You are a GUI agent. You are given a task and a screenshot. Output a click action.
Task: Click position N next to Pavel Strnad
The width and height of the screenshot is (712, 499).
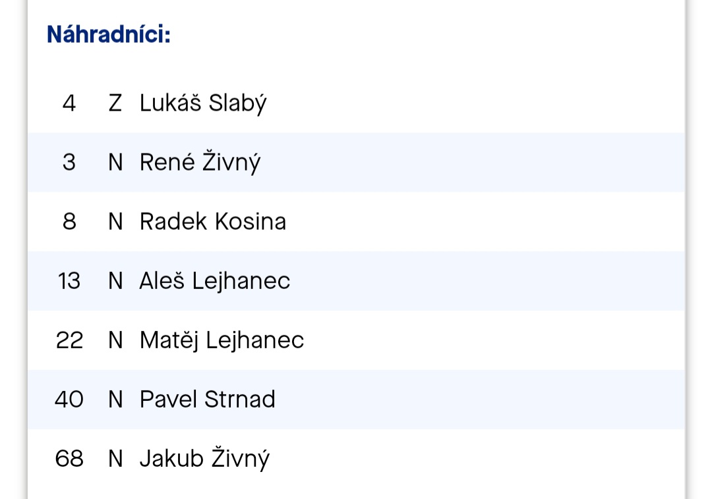(x=115, y=400)
